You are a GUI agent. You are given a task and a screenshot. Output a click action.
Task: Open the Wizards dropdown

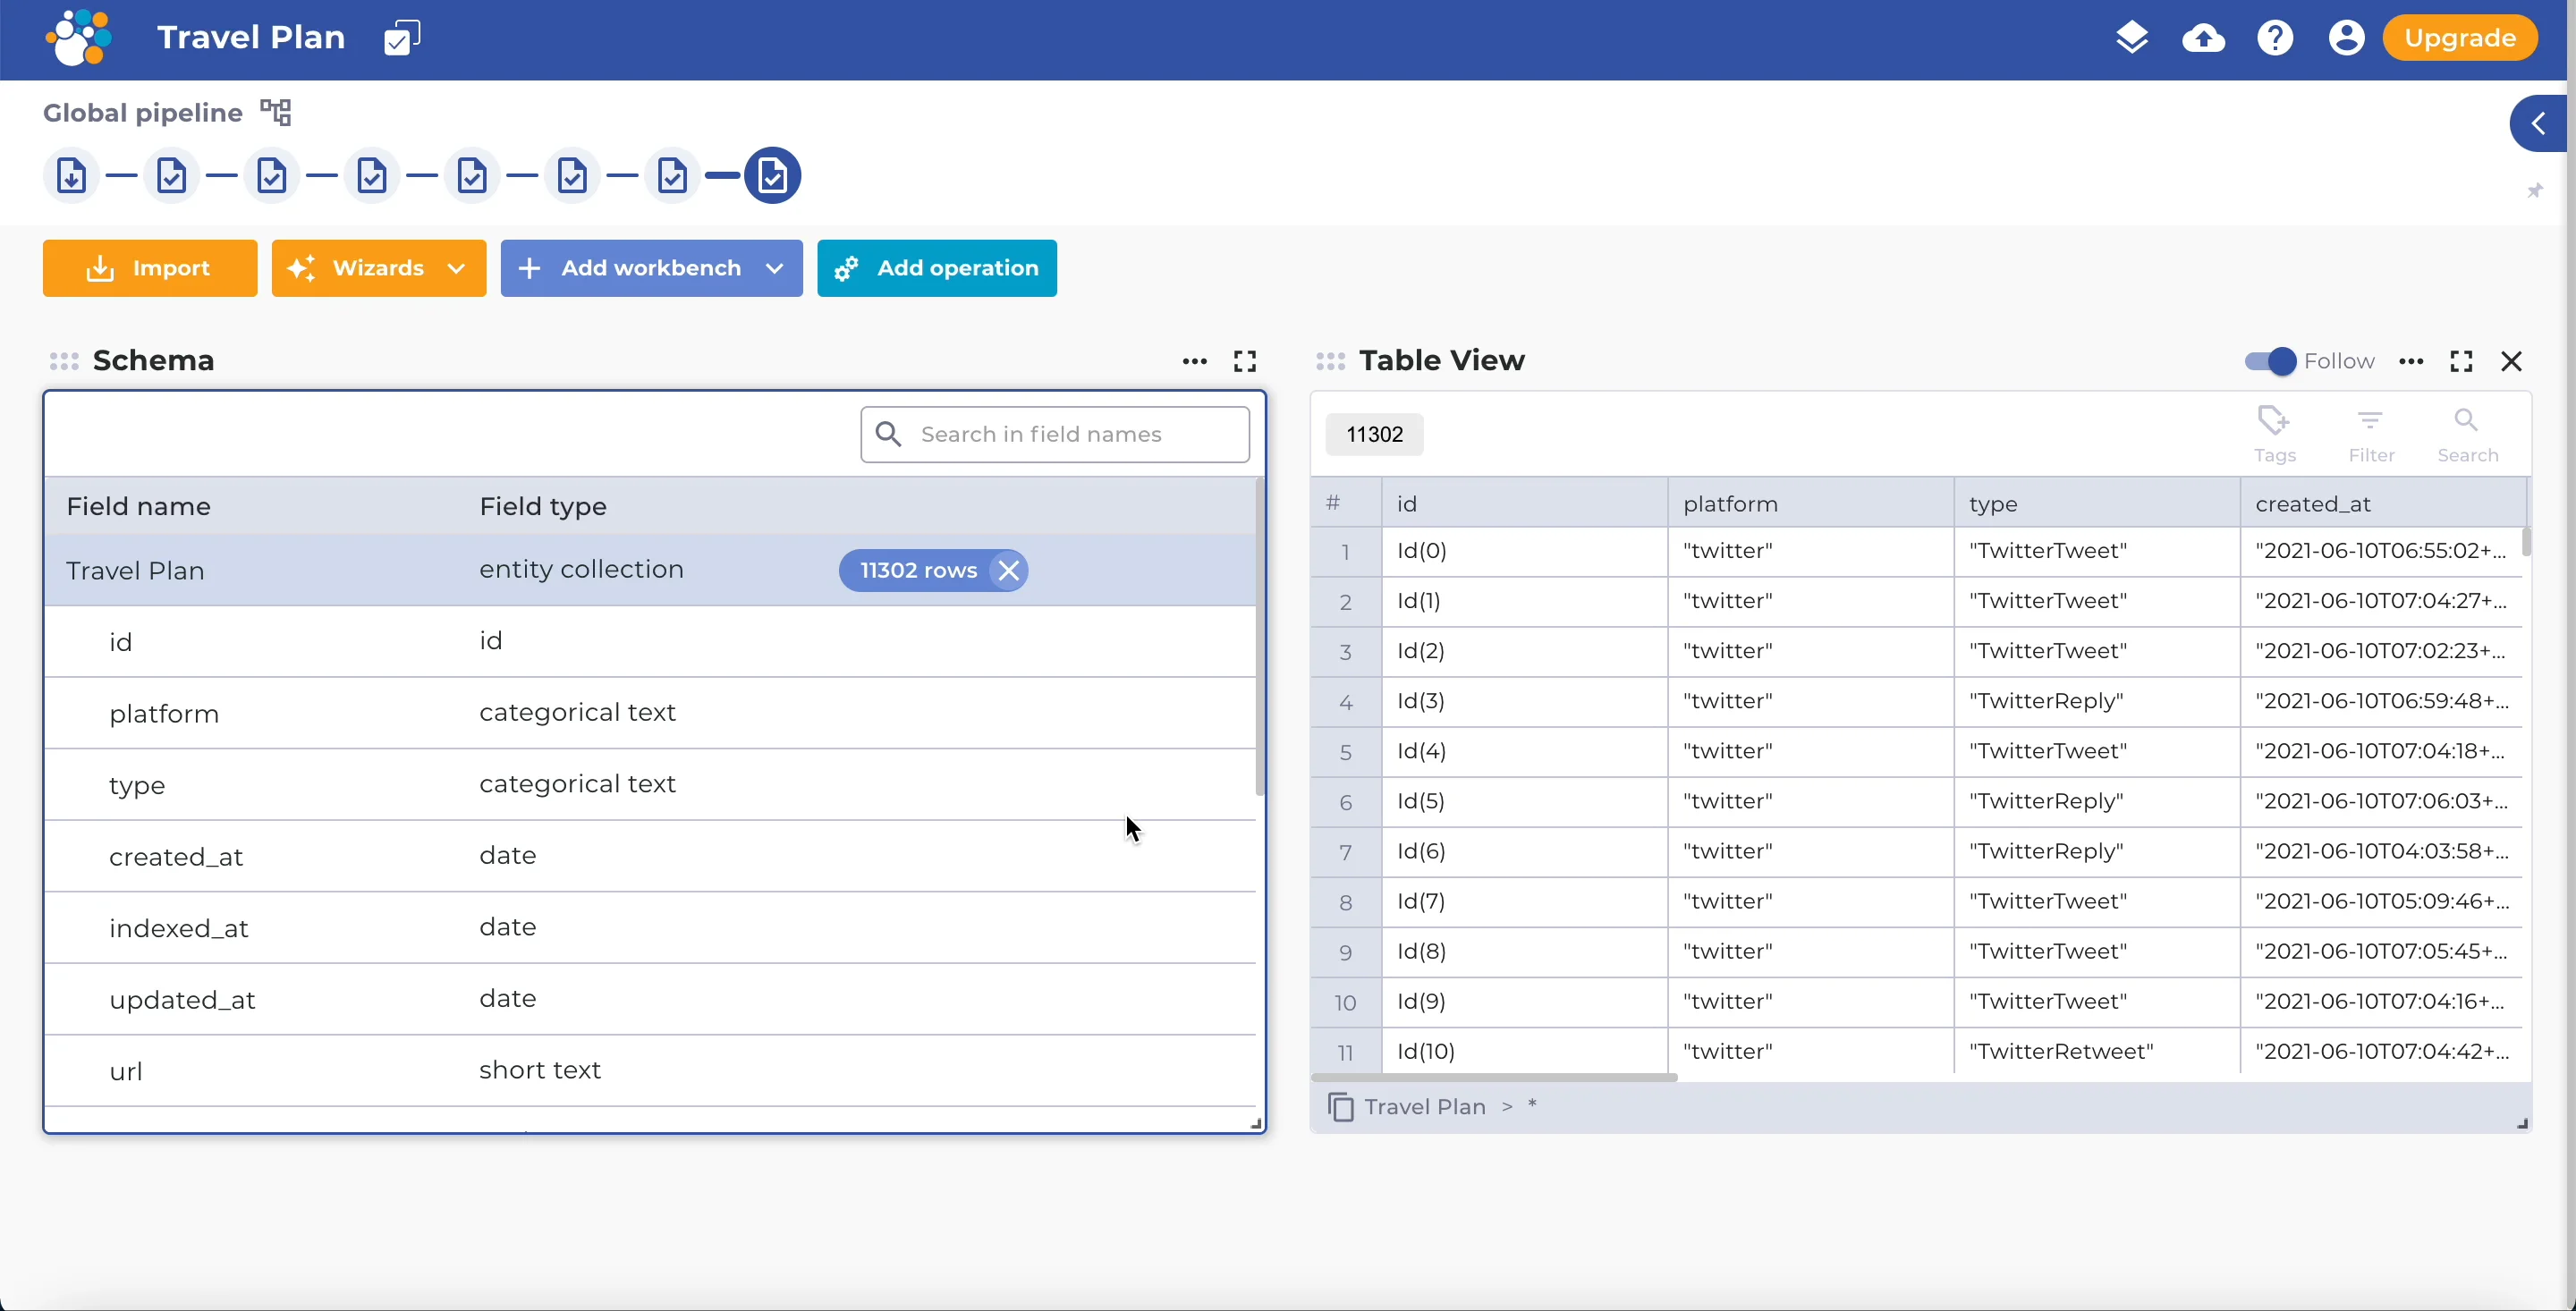(x=379, y=268)
